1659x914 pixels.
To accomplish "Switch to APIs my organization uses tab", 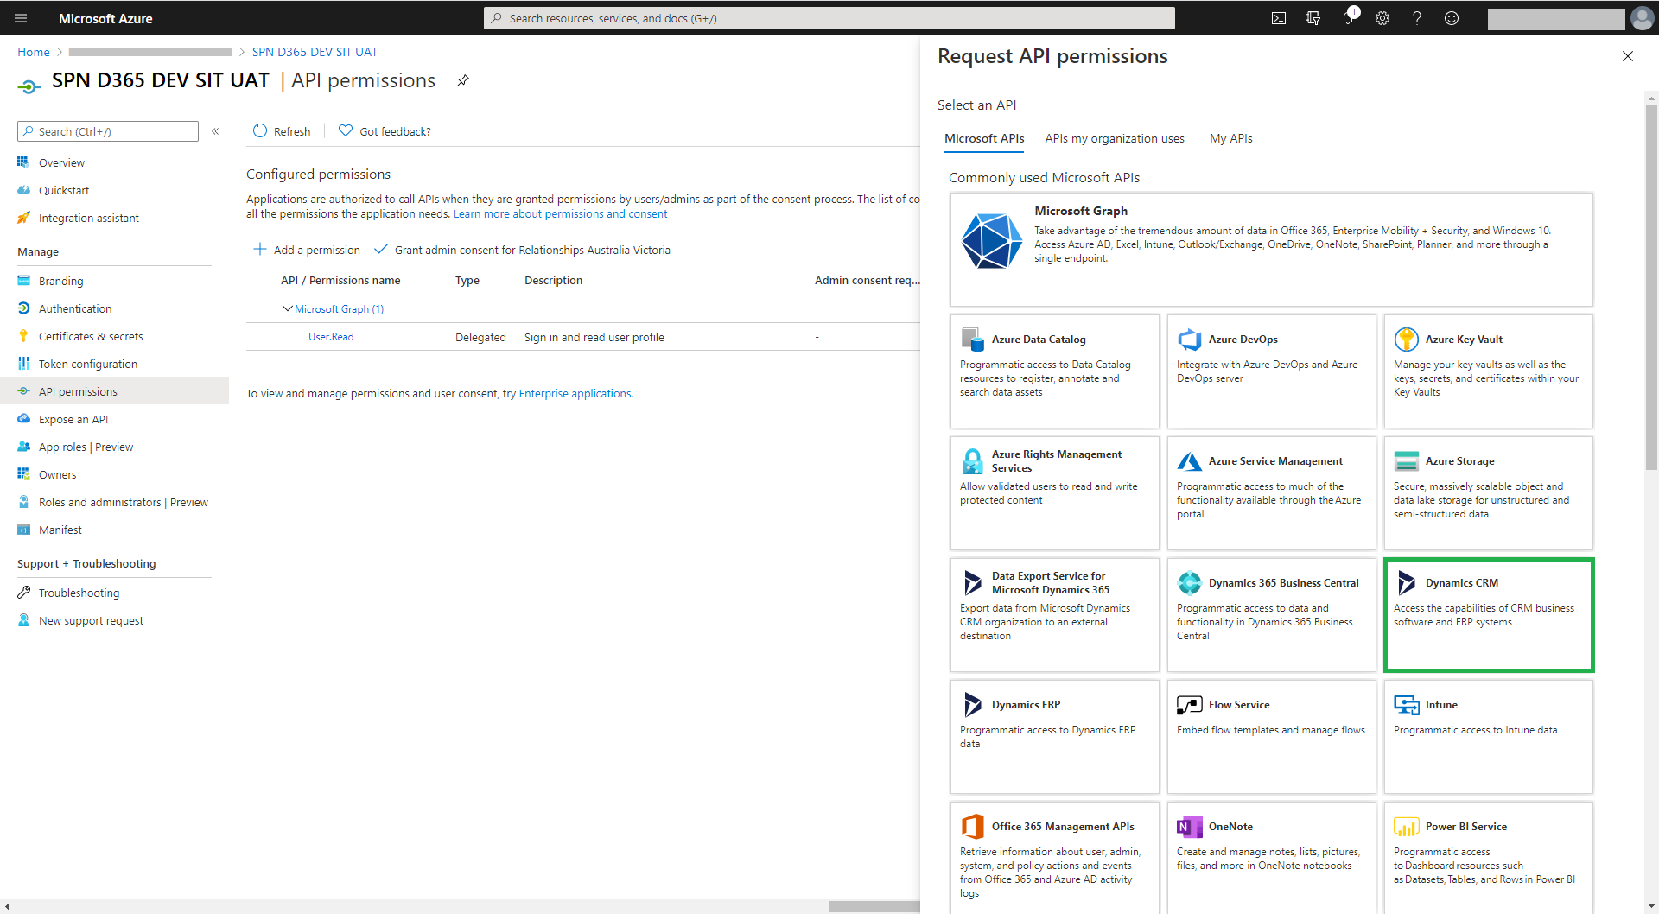I will coord(1115,138).
